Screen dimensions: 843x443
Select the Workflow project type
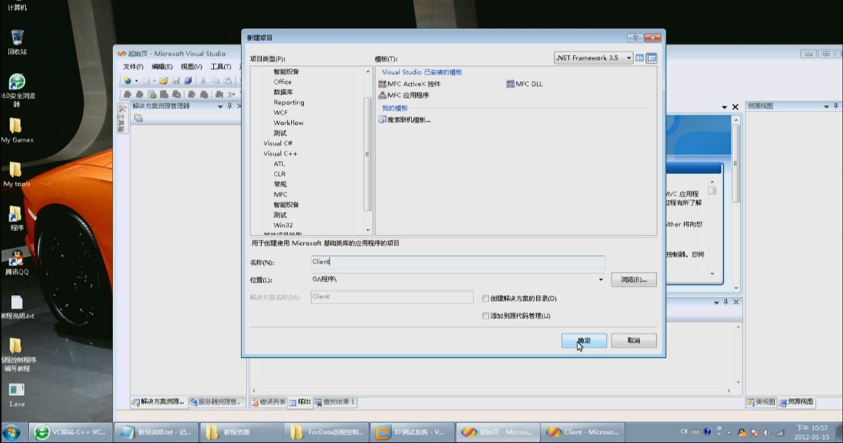pyautogui.click(x=288, y=123)
